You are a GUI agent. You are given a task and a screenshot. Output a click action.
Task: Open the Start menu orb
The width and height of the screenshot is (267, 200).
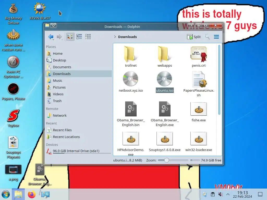(6, 194)
